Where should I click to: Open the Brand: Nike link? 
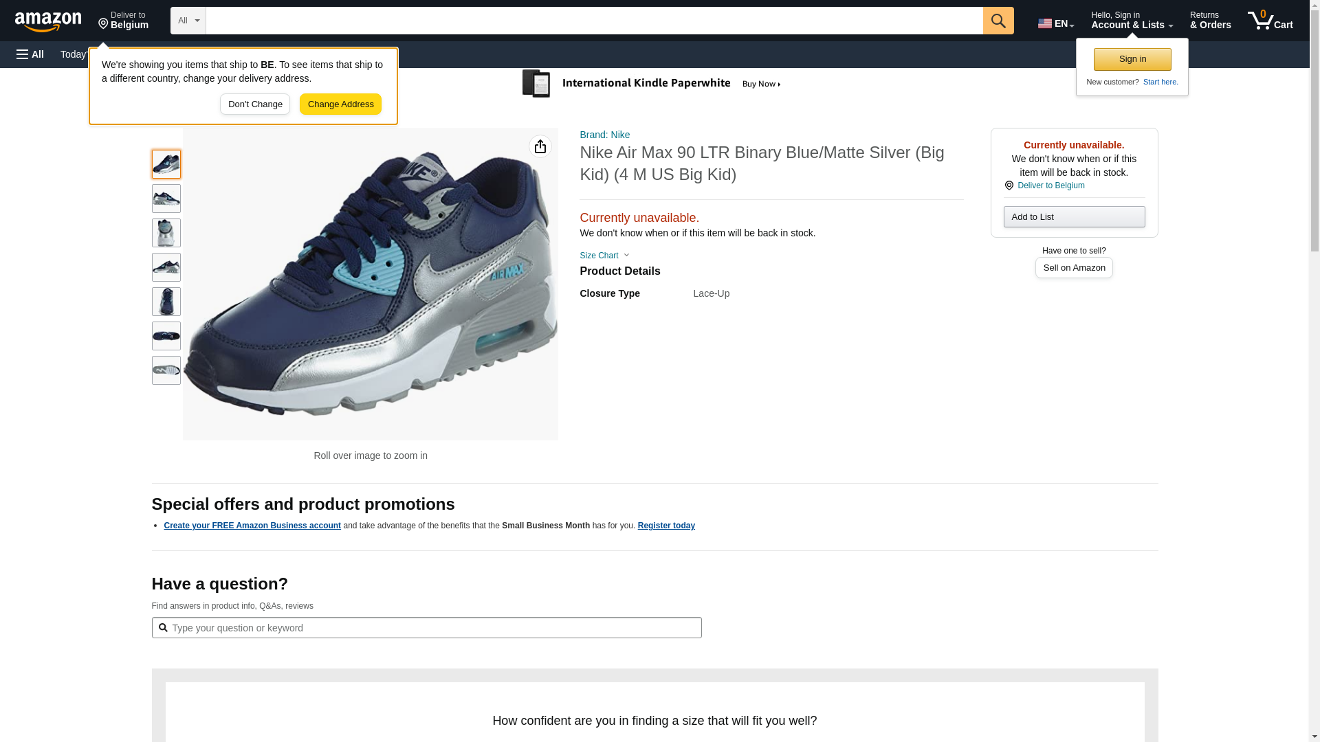[604, 135]
